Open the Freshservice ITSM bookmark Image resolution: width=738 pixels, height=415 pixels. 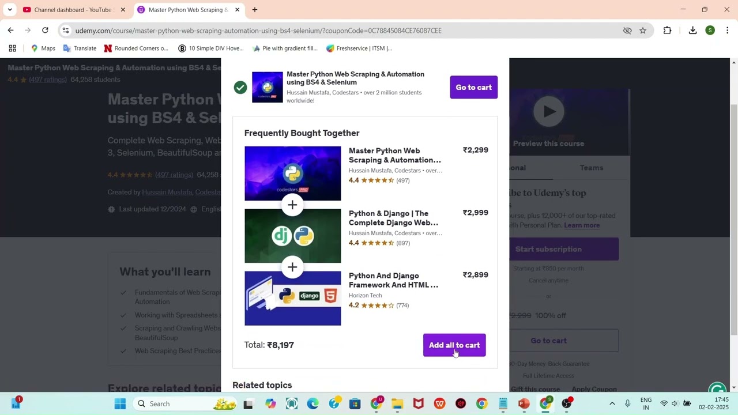coord(359,48)
